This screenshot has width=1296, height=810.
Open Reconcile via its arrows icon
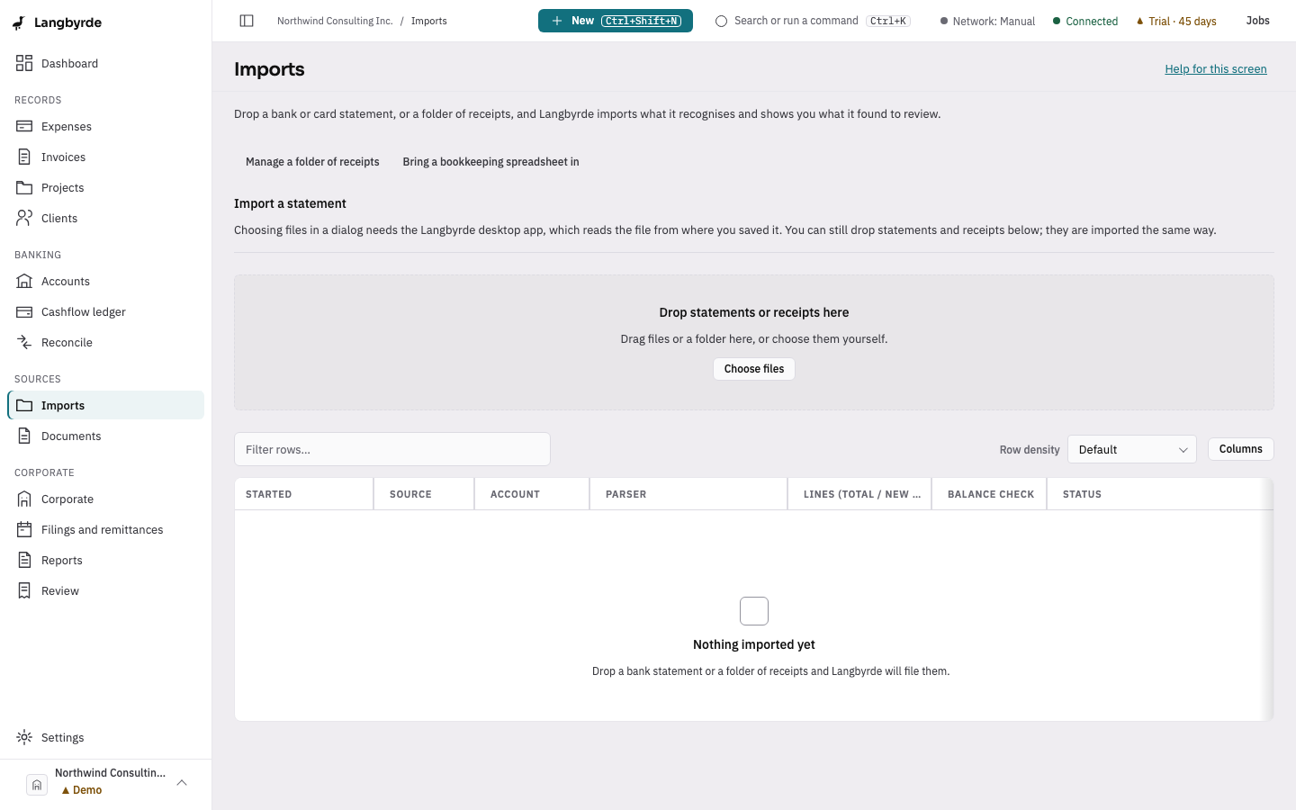coord(24,342)
